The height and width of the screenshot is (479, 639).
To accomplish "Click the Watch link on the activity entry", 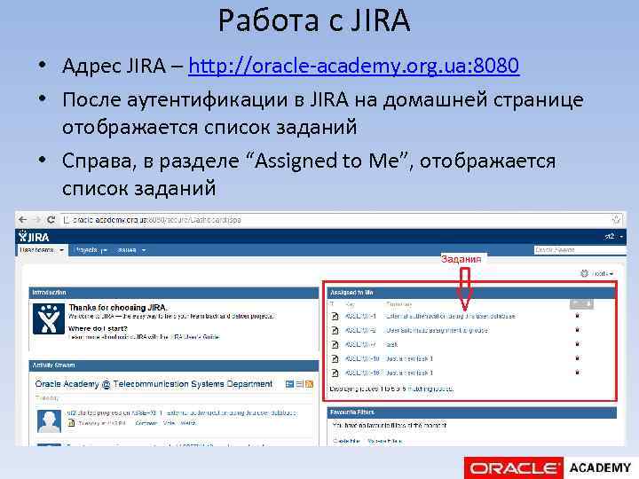I will tap(188, 424).
